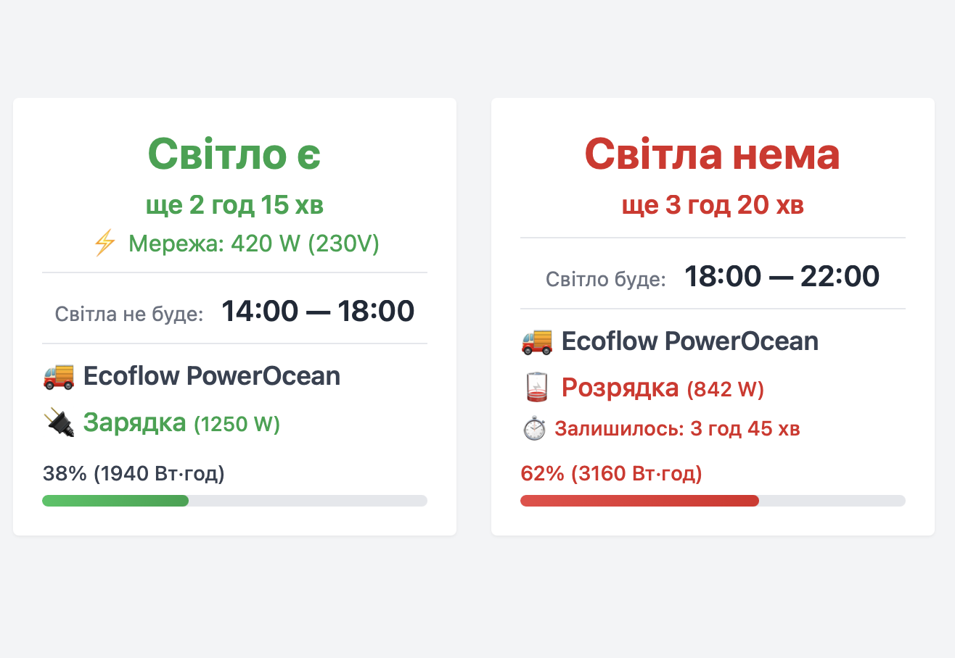The height and width of the screenshot is (658, 955).
Task: Select the red battery progress bar
Action: pyautogui.click(x=713, y=501)
